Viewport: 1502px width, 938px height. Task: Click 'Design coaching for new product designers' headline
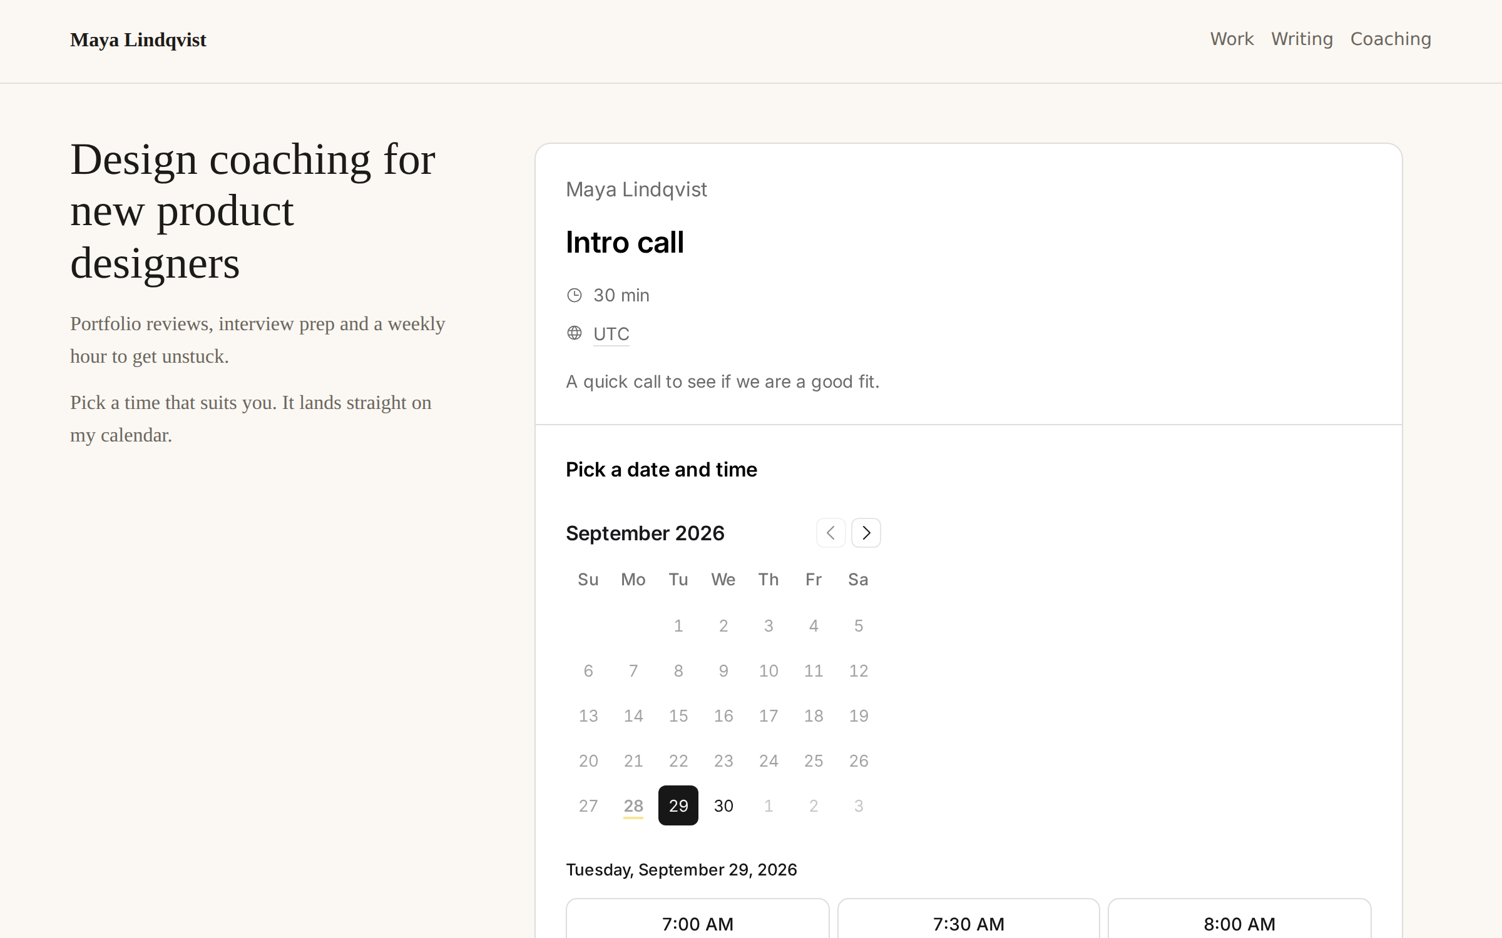pos(253,211)
